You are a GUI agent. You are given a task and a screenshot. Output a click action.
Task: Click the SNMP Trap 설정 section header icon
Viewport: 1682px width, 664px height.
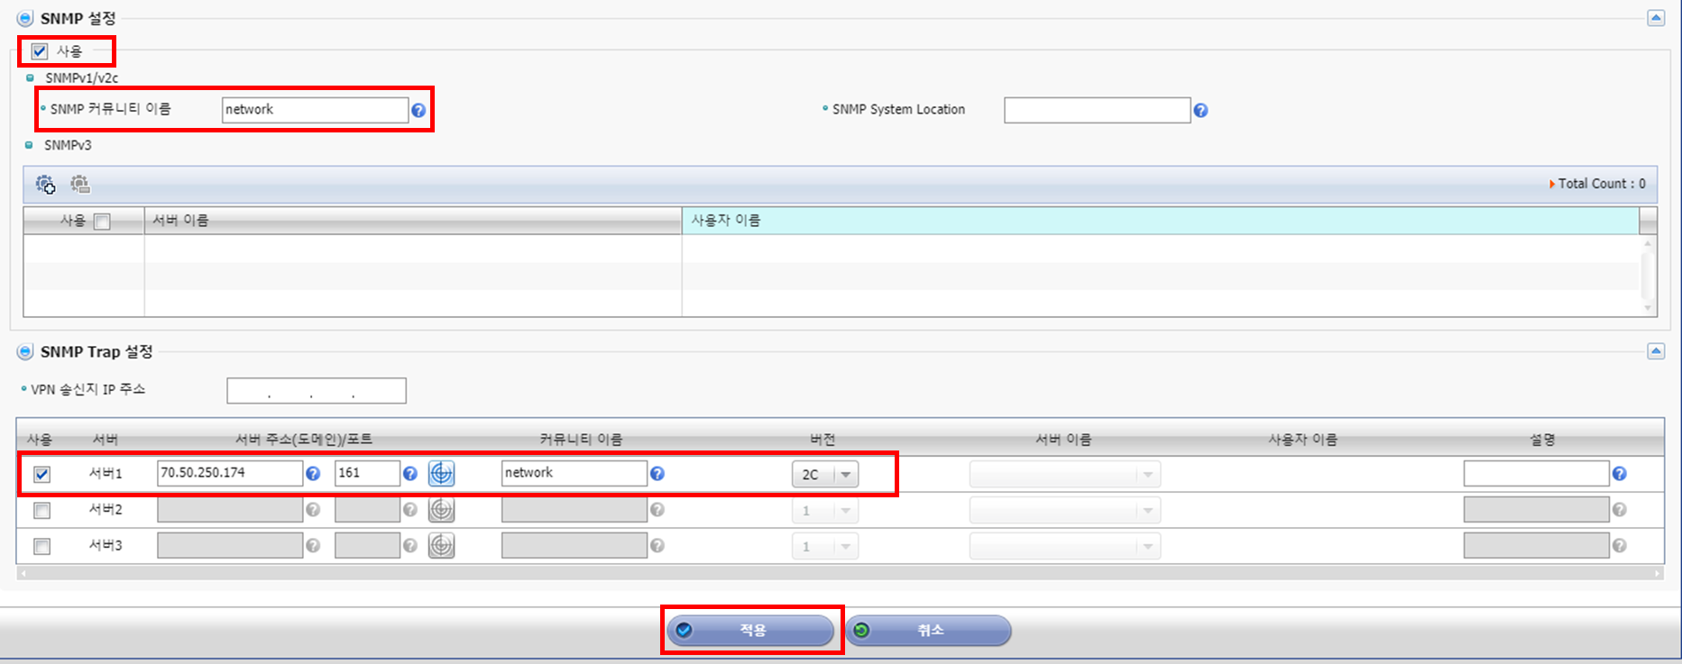[x=25, y=351]
